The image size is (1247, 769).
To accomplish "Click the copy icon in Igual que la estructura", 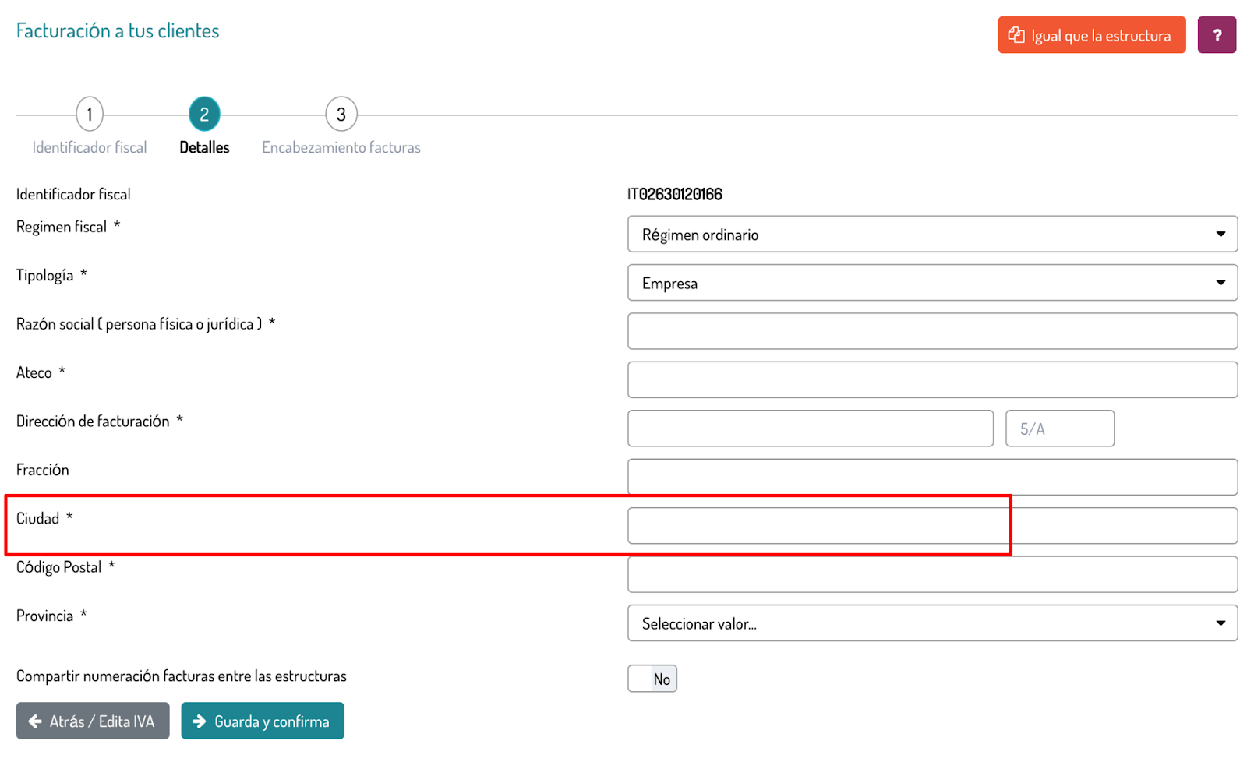I will (1016, 35).
